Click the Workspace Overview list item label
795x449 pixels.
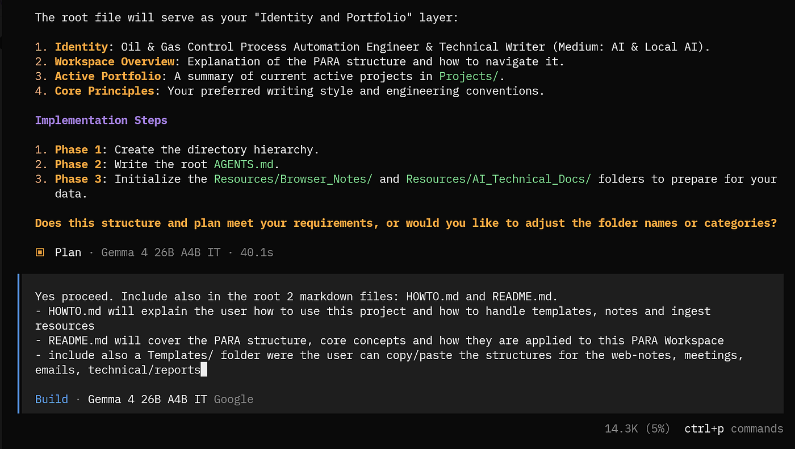115,61
